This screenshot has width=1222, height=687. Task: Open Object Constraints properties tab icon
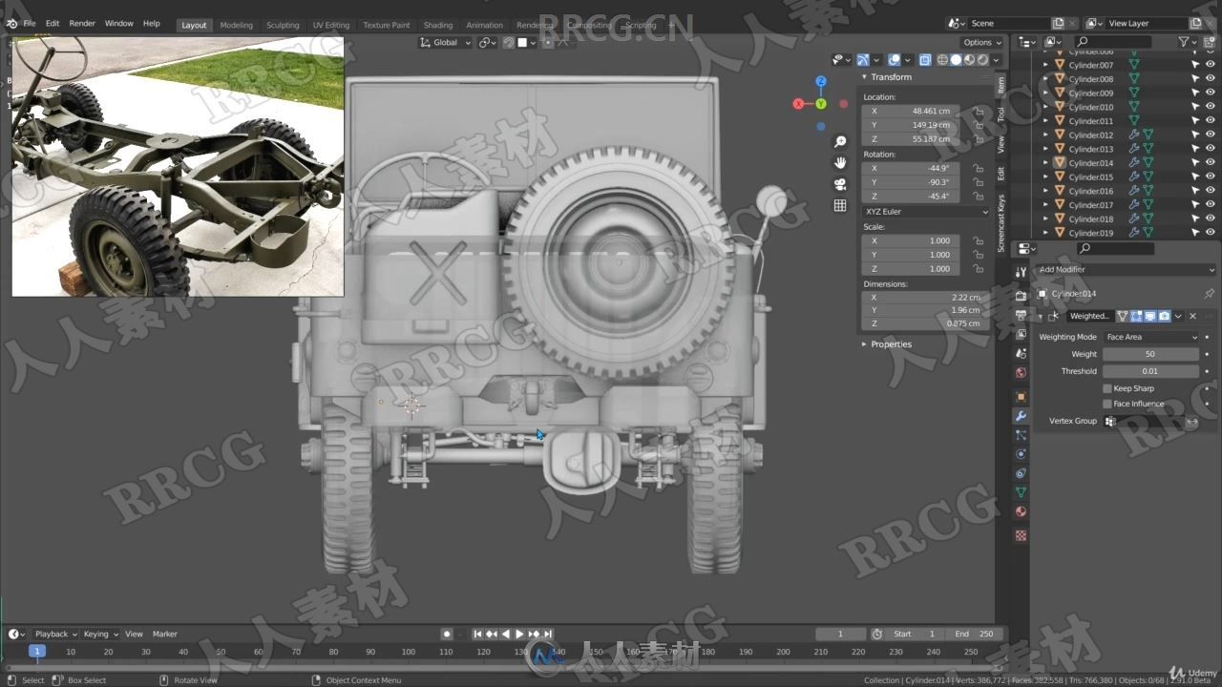(x=1021, y=473)
